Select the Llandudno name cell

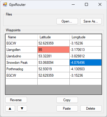tap(21, 56)
